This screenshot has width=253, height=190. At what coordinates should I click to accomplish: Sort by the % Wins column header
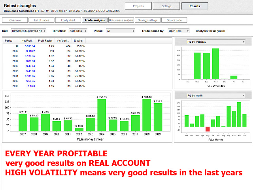coord(78,40)
